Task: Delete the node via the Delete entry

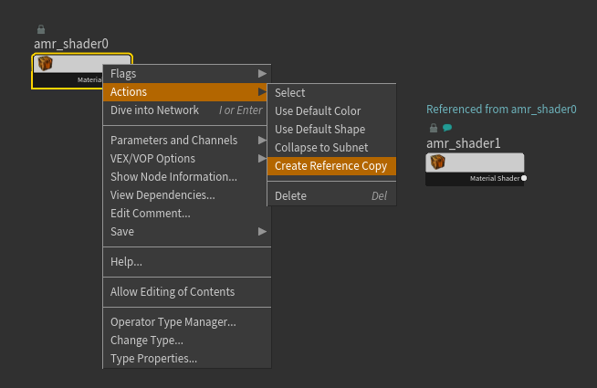Action: pos(291,196)
